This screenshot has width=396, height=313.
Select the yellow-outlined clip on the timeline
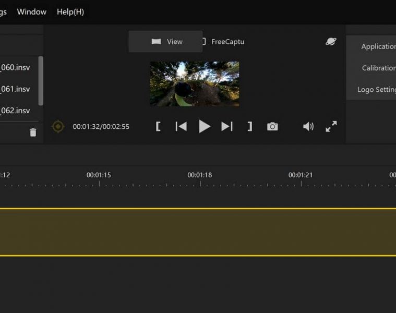[x=198, y=232]
